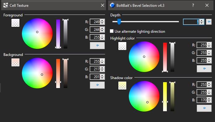
Task: Click Foreground R field showing 249
Action: [x=95, y=22]
